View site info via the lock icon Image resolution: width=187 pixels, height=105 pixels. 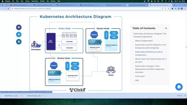[x=12, y=8]
